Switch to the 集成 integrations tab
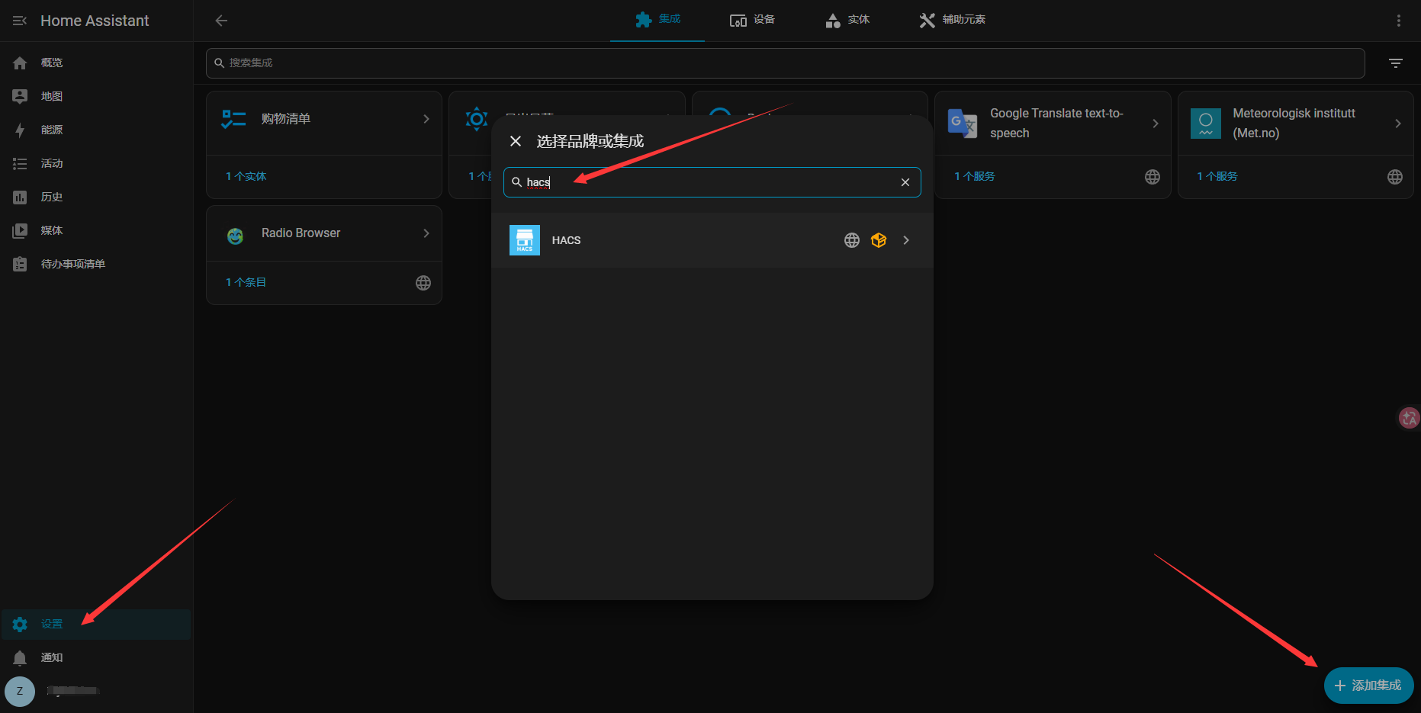Screen dimensions: 1421x713 point(657,20)
